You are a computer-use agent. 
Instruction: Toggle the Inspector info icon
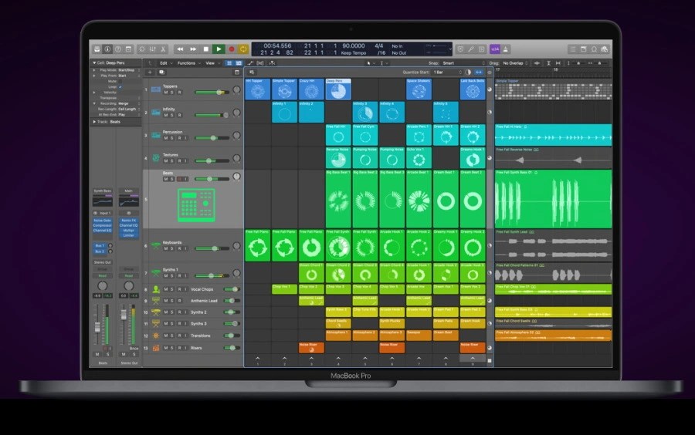pos(107,49)
